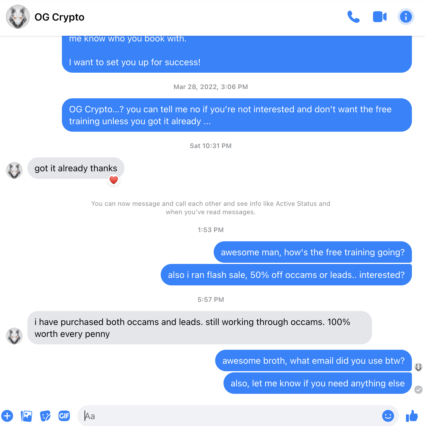Start a video call with OG Crypto

380,17
